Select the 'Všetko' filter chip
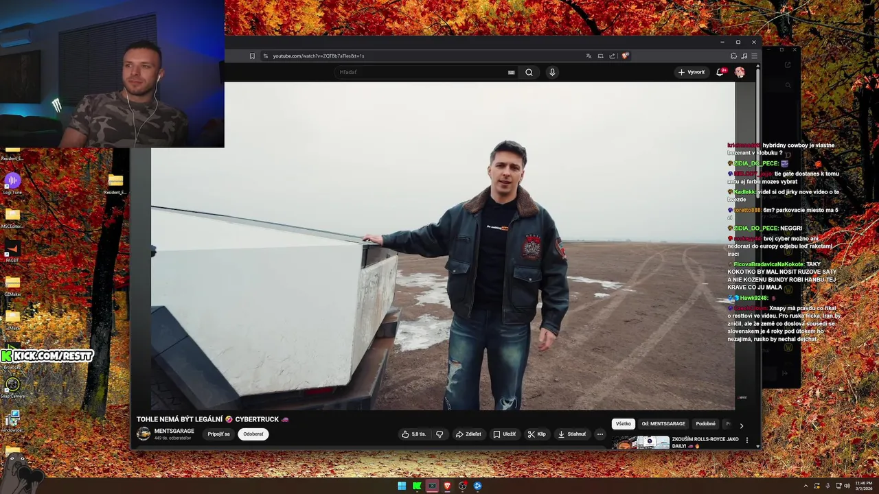Image resolution: width=879 pixels, height=494 pixels. click(x=623, y=424)
